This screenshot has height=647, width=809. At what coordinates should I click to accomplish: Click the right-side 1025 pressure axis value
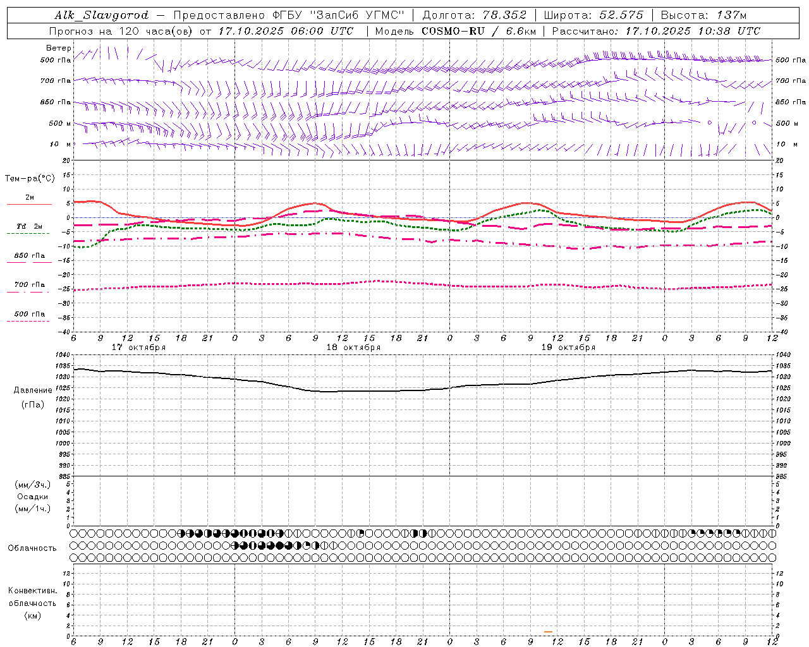click(783, 388)
